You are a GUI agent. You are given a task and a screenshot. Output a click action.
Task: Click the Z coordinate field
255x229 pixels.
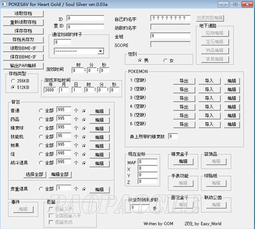[x=147, y=181]
